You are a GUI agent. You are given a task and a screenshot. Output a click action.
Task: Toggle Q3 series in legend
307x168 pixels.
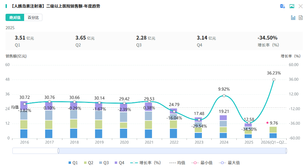coord(104,163)
